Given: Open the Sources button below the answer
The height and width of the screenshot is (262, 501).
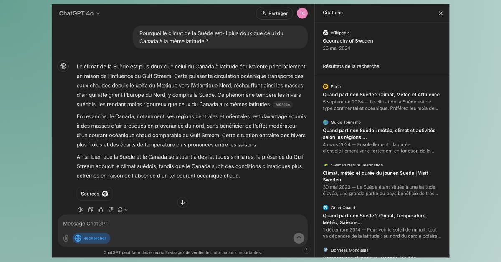Looking at the screenshot, I should (x=94, y=194).
